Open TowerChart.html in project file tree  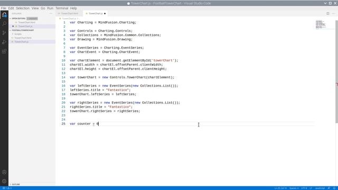(23, 38)
